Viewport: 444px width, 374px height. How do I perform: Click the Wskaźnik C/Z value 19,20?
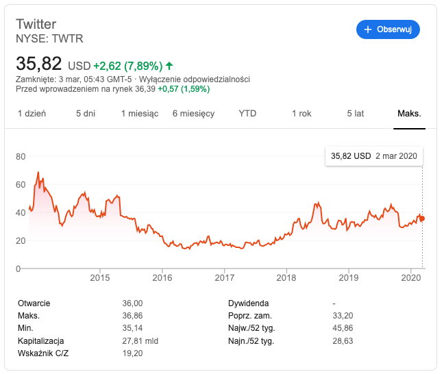[132, 353]
